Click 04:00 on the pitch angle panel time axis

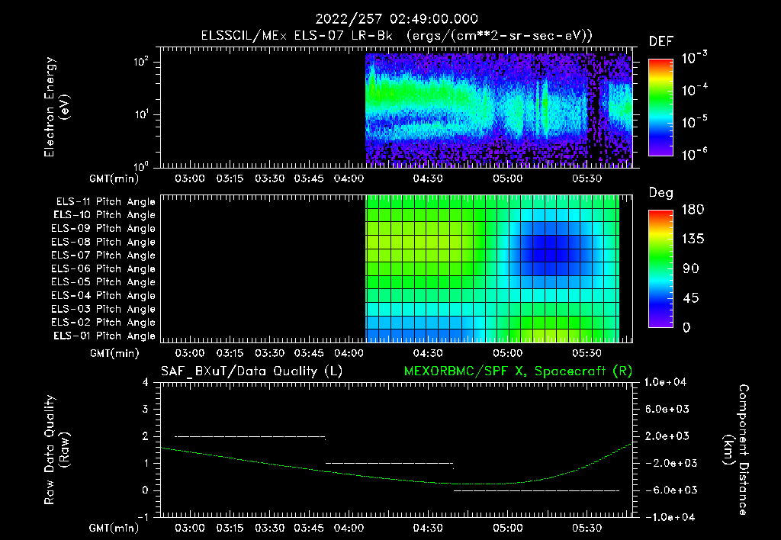(349, 353)
